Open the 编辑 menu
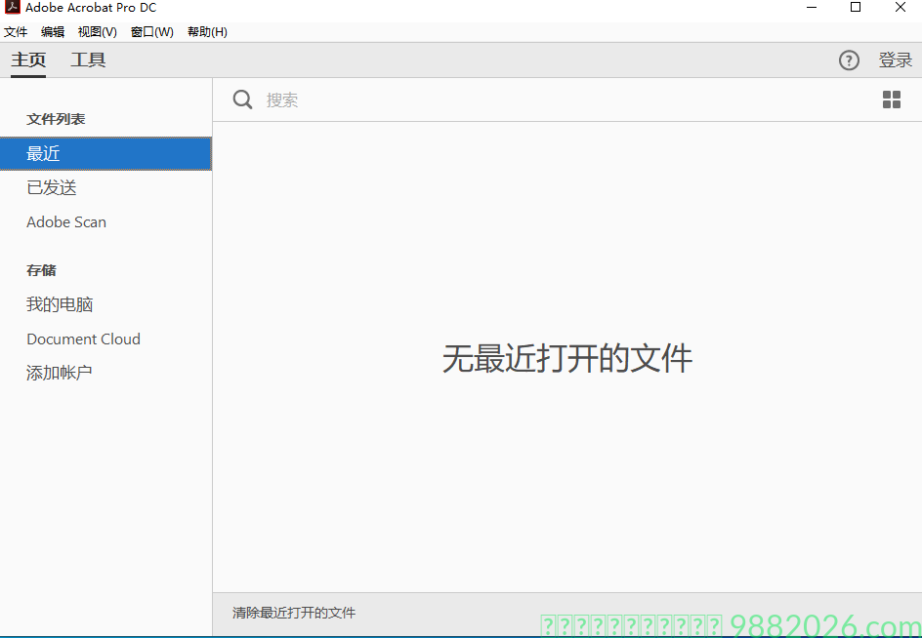 [52, 31]
